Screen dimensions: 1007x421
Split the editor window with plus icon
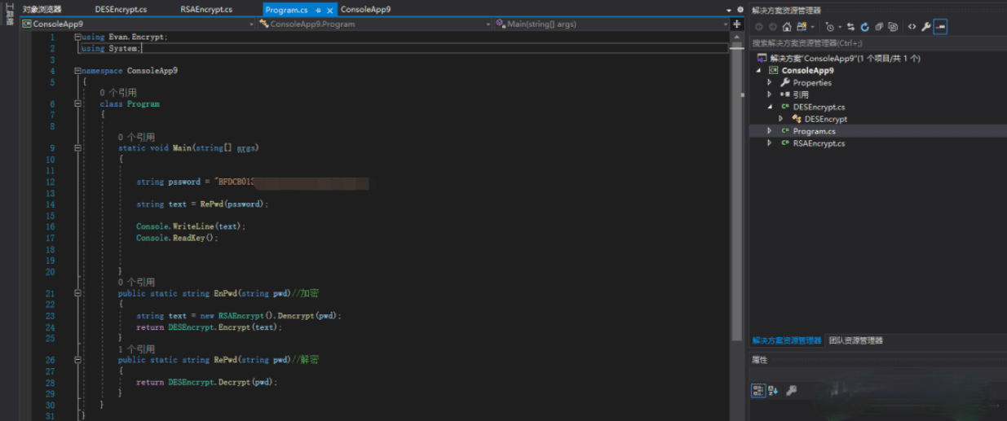[737, 24]
